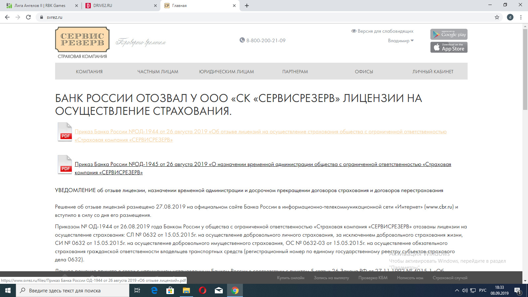Click the Windows taskbar search field

click(73, 290)
